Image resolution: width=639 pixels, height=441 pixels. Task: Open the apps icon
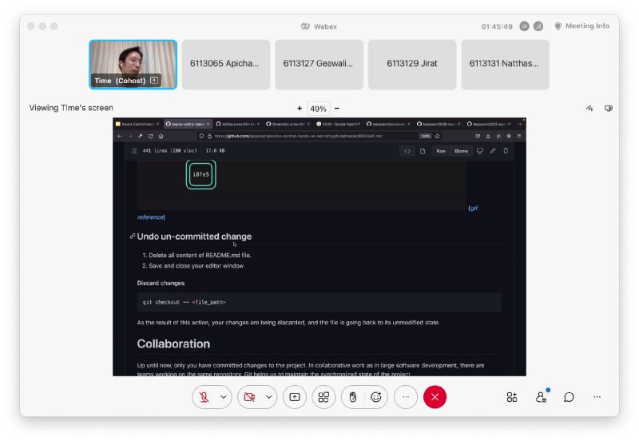[512, 397]
